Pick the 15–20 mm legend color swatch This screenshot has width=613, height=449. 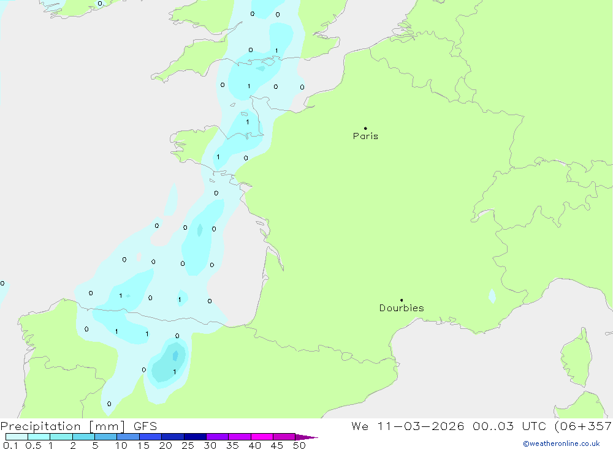point(151,437)
